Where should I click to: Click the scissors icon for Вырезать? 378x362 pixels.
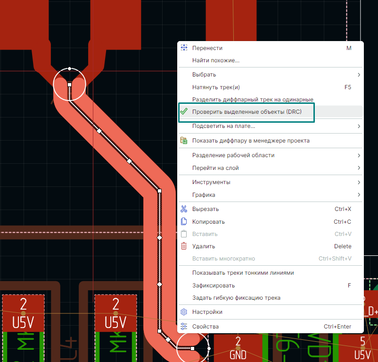point(184,209)
